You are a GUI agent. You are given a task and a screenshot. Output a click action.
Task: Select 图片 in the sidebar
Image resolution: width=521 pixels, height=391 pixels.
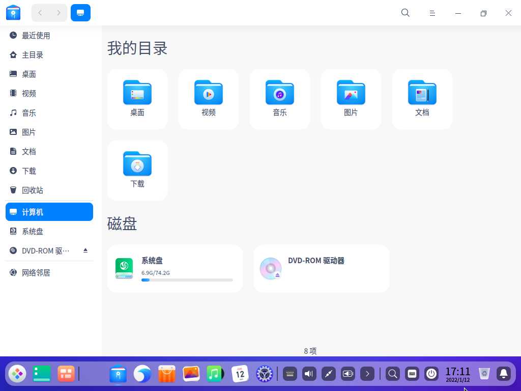click(x=49, y=132)
